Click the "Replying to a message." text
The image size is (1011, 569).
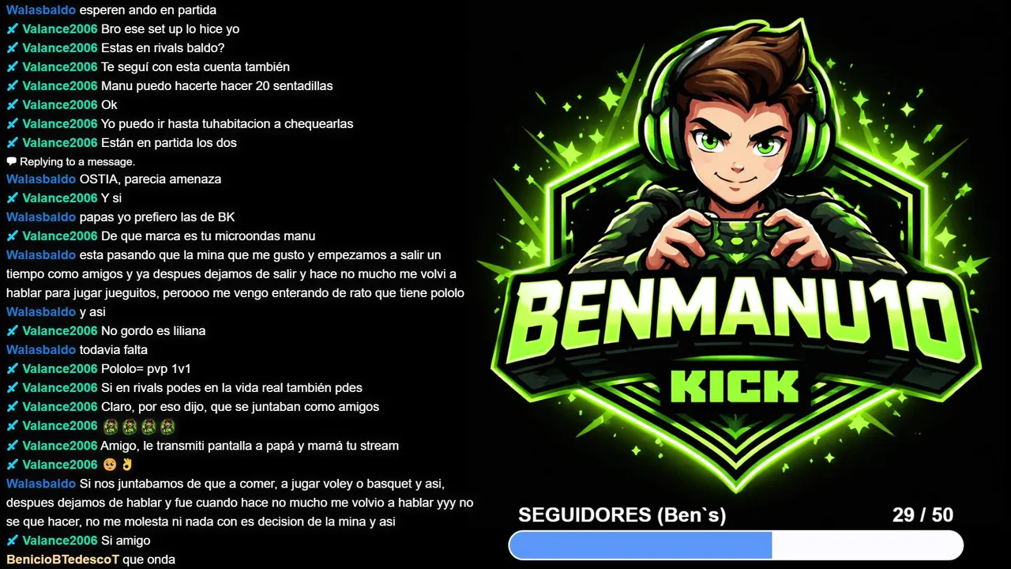(77, 162)
